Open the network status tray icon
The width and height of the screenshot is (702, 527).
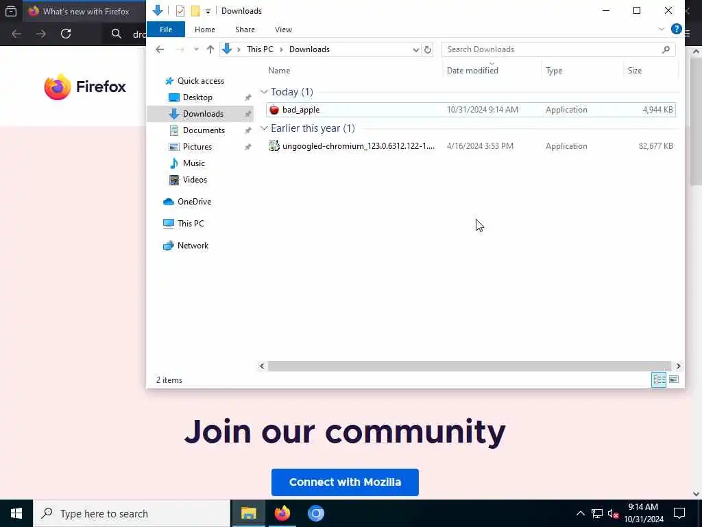597,513
